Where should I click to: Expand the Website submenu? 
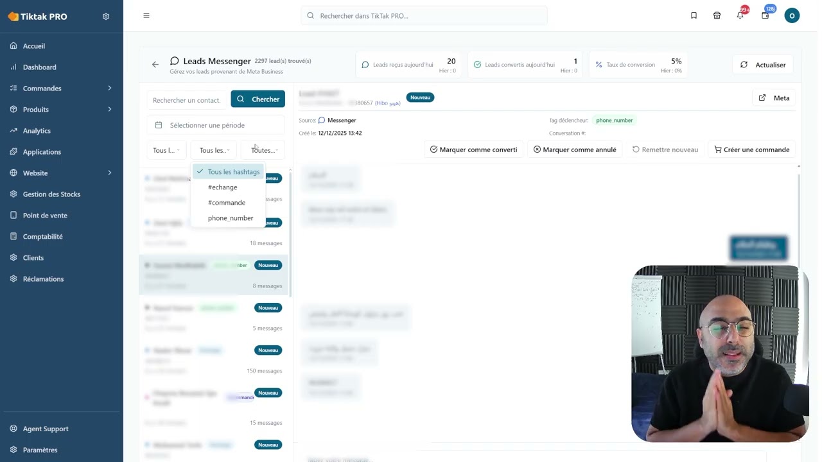coord(110,173)
